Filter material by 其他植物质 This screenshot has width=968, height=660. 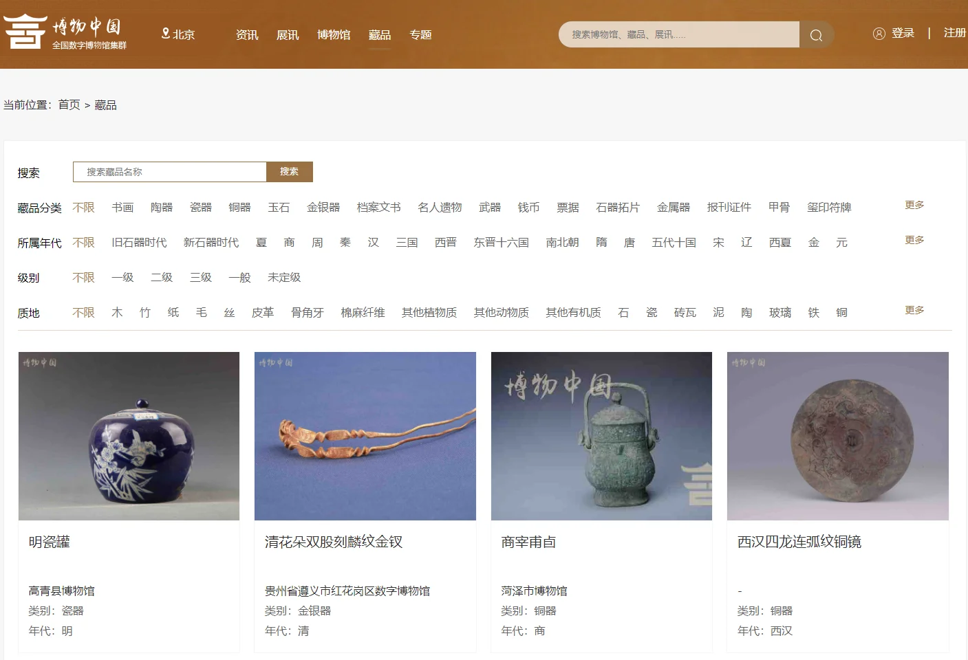(x=429, y=312)
